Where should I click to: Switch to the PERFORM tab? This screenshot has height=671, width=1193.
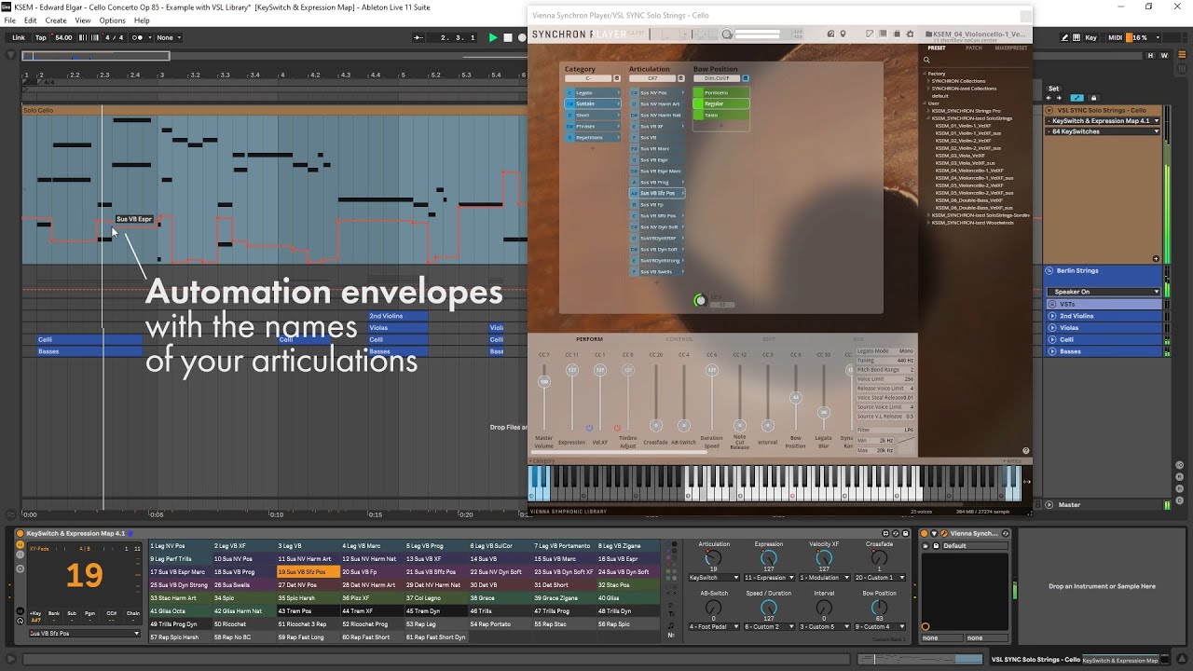589,339
